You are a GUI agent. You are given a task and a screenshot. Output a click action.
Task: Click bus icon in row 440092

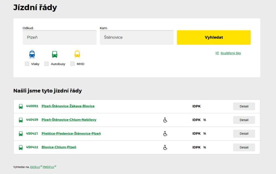[x=21, y=106]
